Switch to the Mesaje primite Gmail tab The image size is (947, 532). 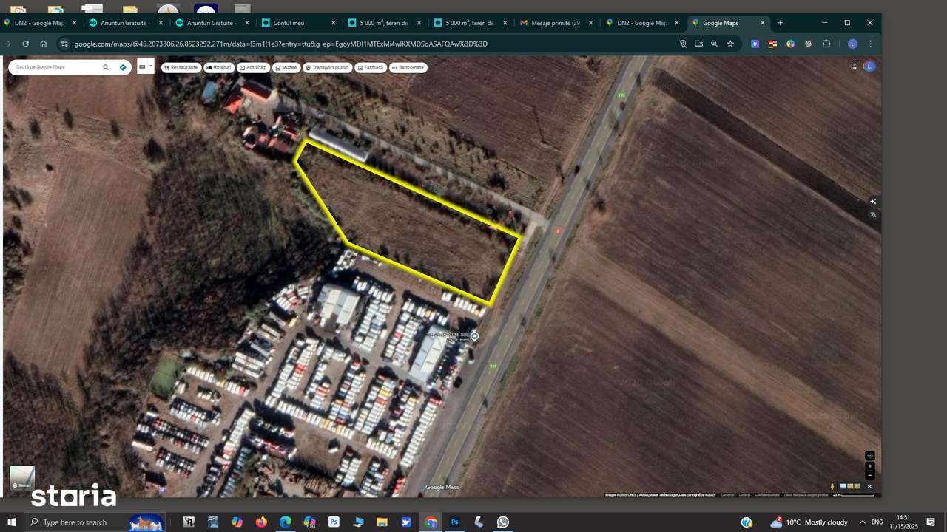pos(557,23)
